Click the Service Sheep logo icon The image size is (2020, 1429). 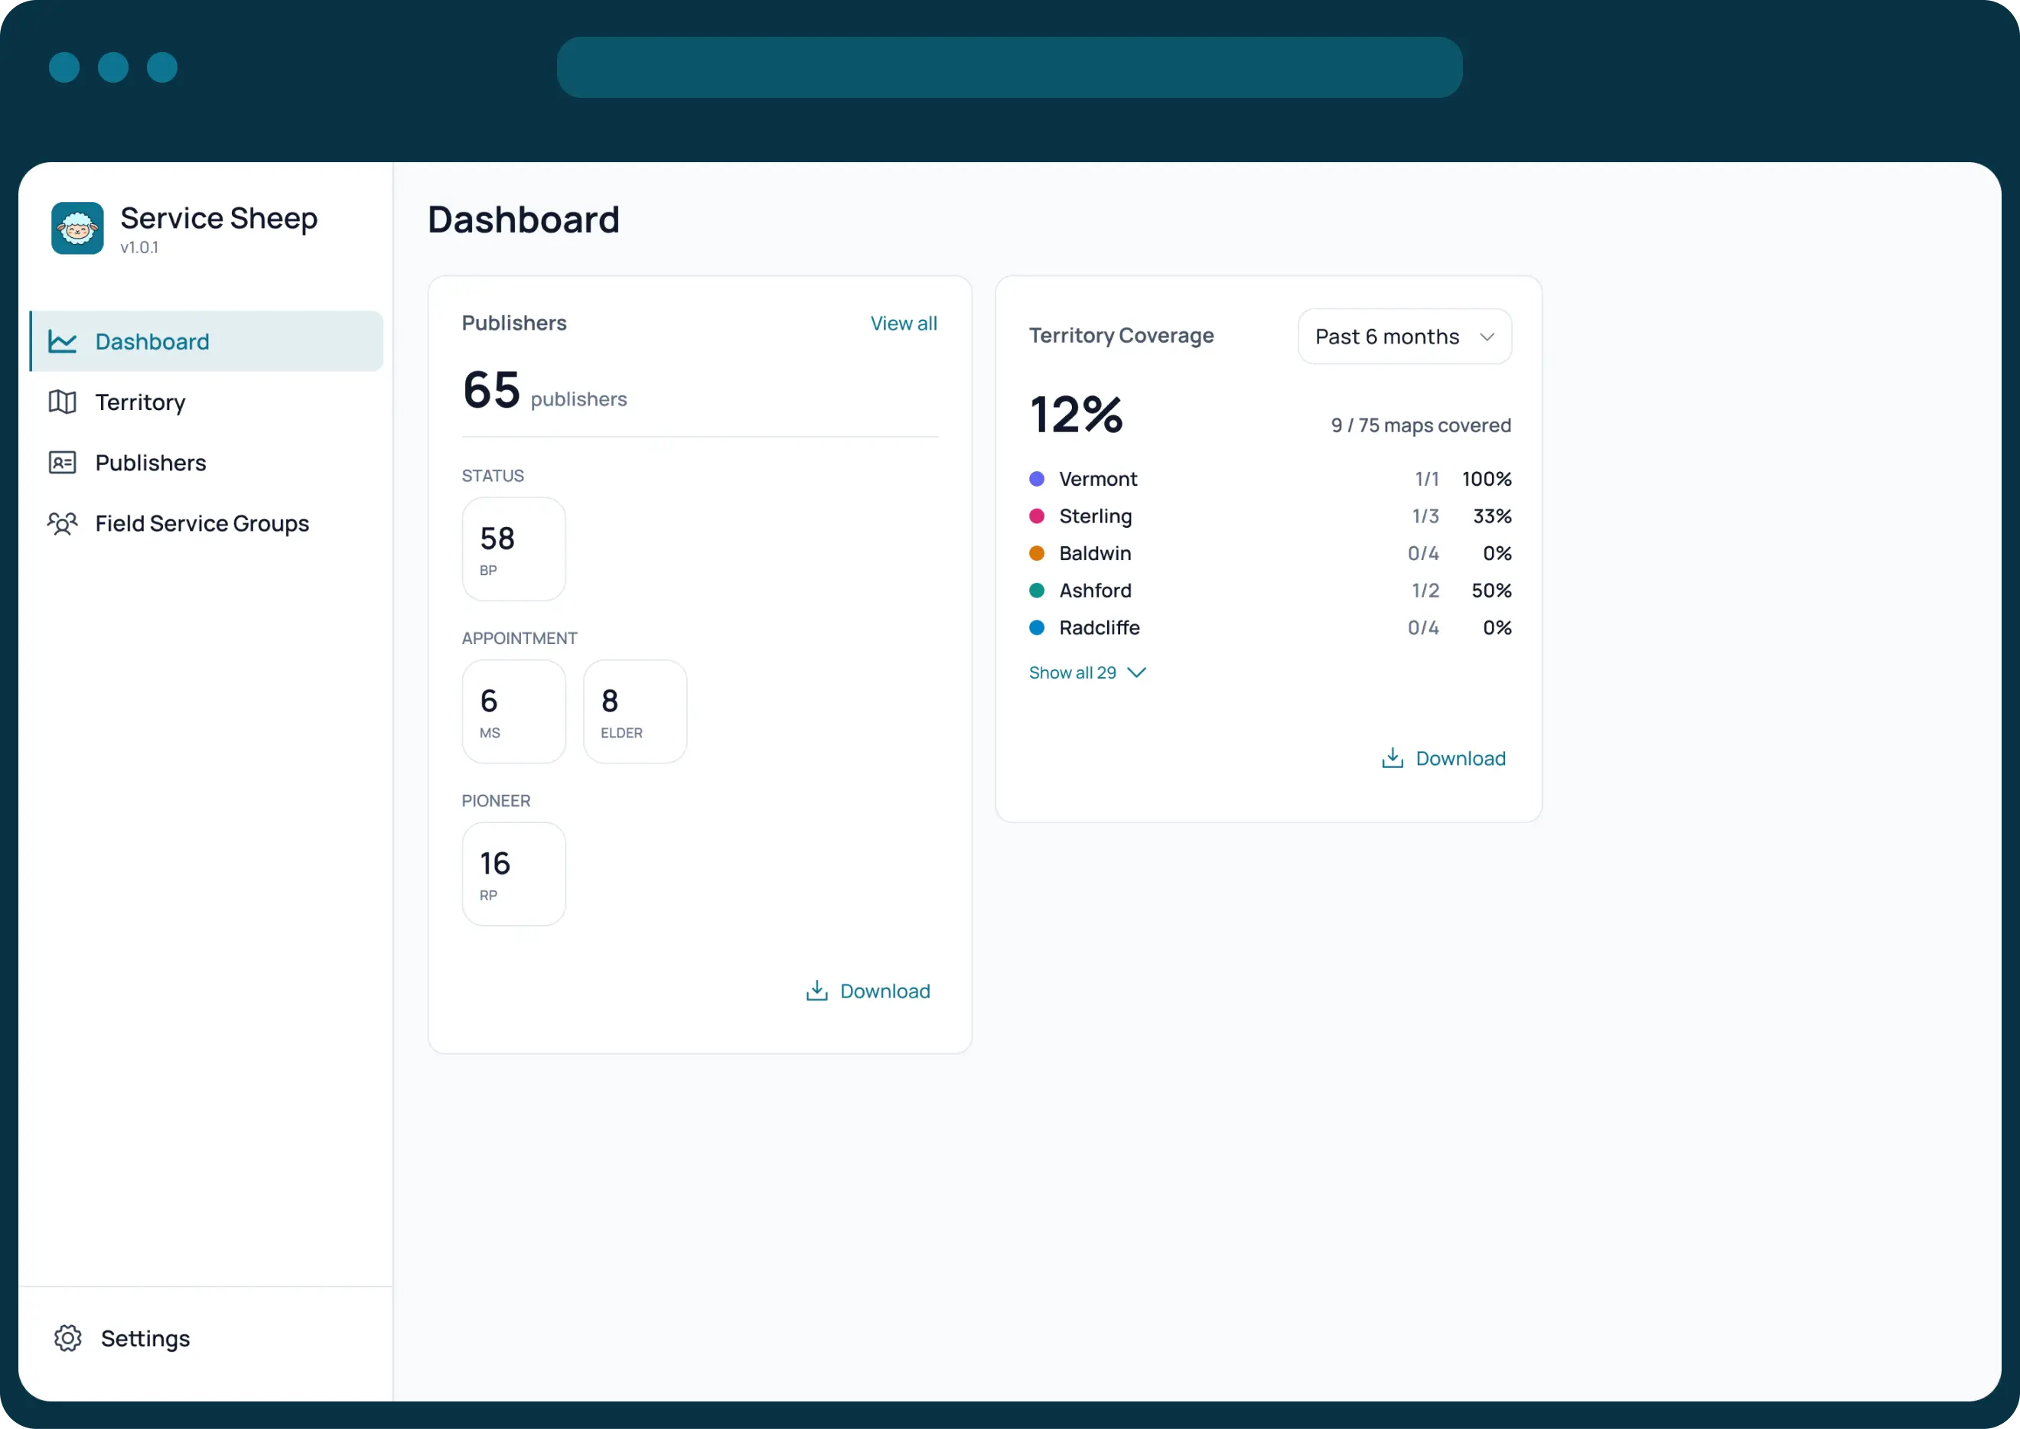77,228
